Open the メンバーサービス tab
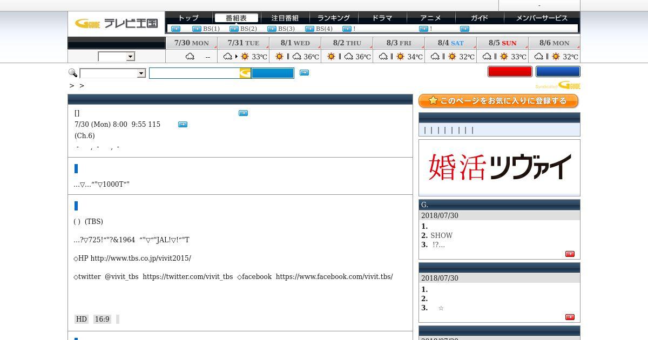This screenshot has height=340, width=648. [x=542, y=18]
